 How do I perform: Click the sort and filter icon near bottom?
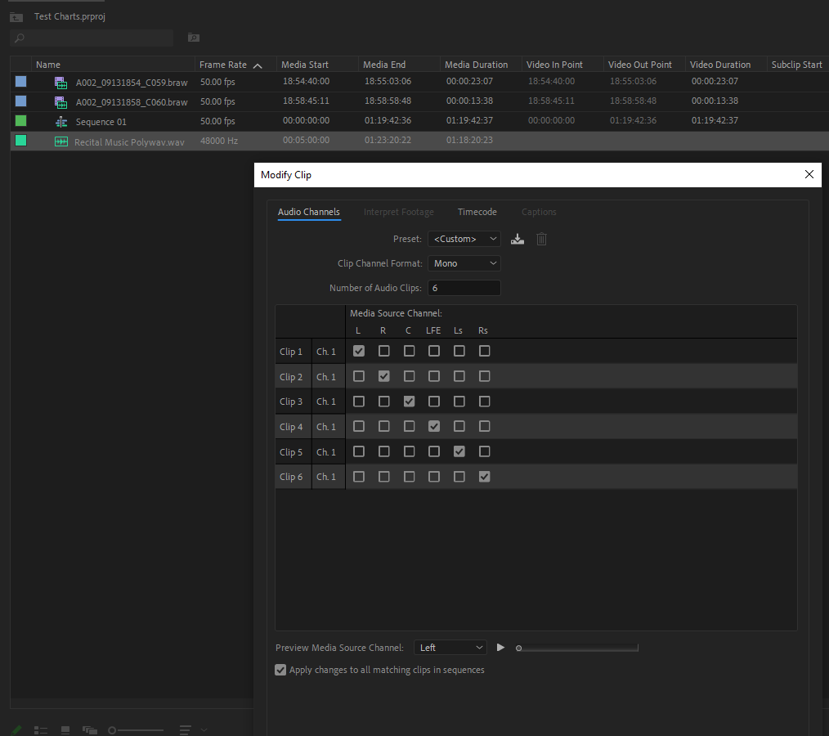[x=186, y=729]
